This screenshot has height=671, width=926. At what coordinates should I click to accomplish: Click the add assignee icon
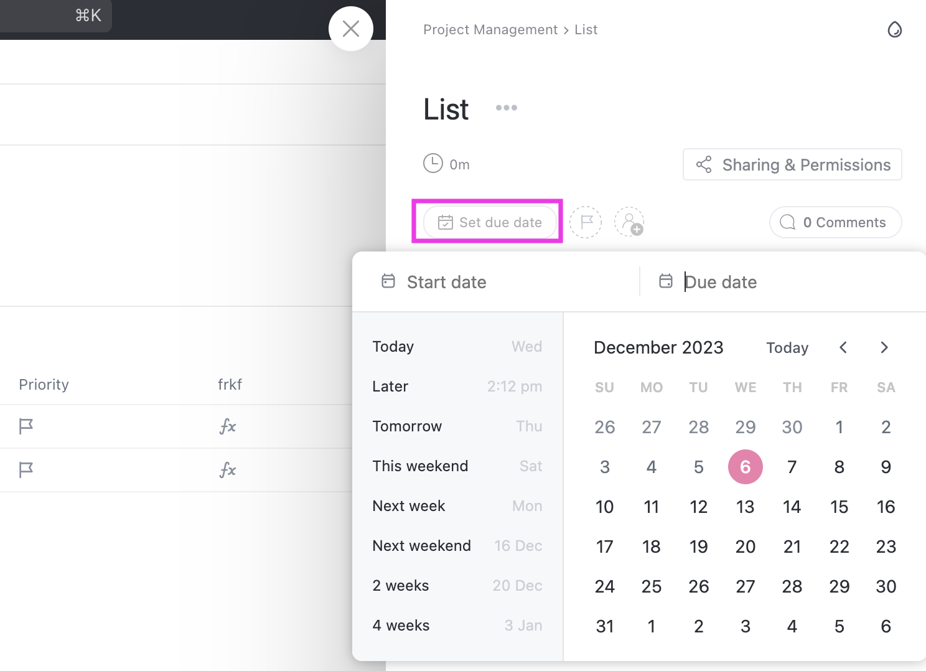629,222
